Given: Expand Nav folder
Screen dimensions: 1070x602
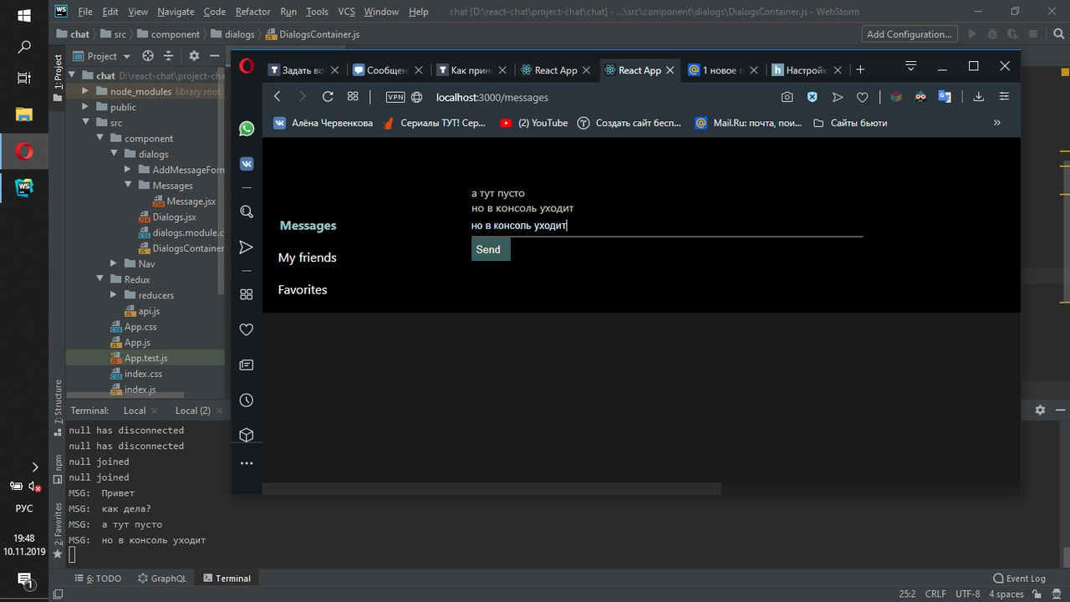Looking at the screenshot, I should tap(114, 263).
